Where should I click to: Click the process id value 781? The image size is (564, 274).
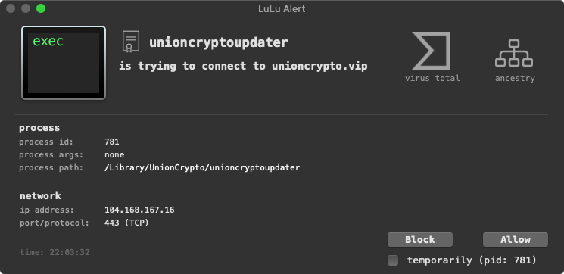(x=112, y=142)
